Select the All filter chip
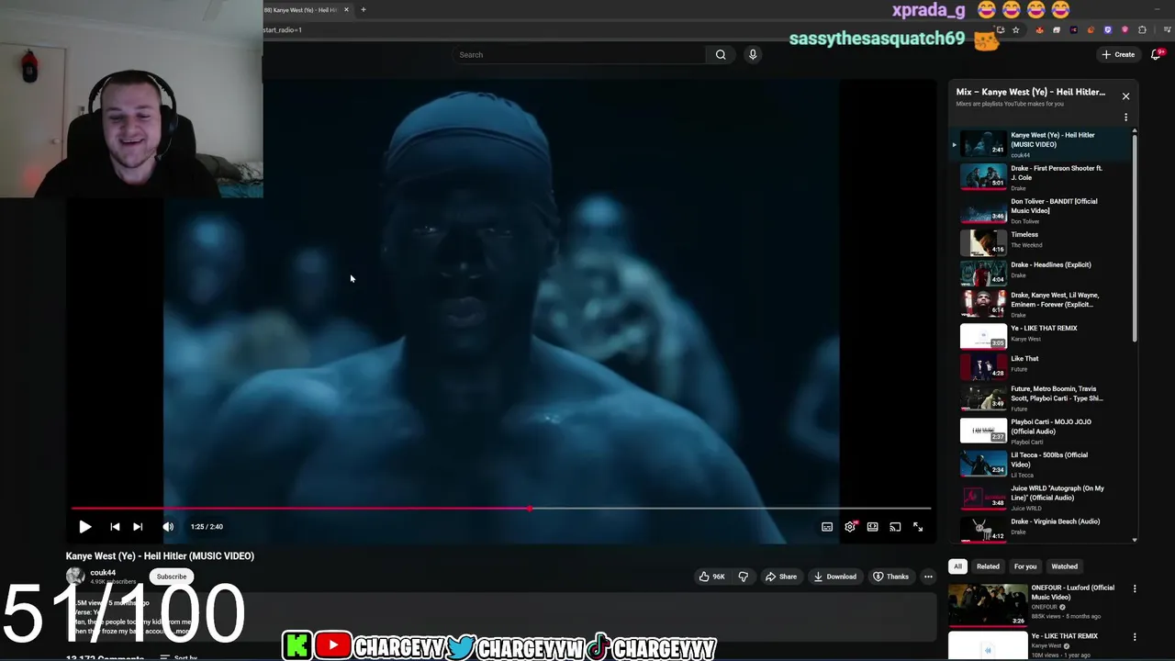Image resolution: width=1175 pixels, height=661 pixels. [x=957, y=566]
